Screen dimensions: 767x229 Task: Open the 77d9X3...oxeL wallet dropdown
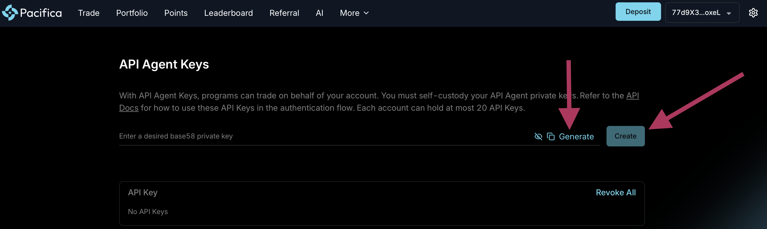coord(702,13)
